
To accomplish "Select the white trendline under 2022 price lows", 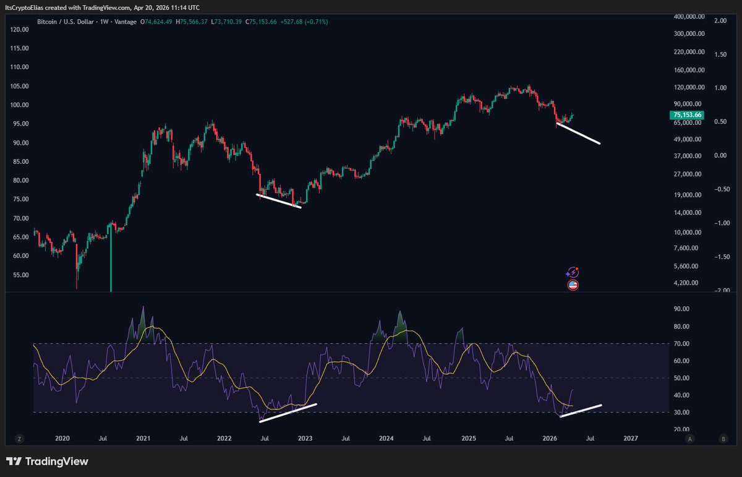I will (x=278, y=201).
